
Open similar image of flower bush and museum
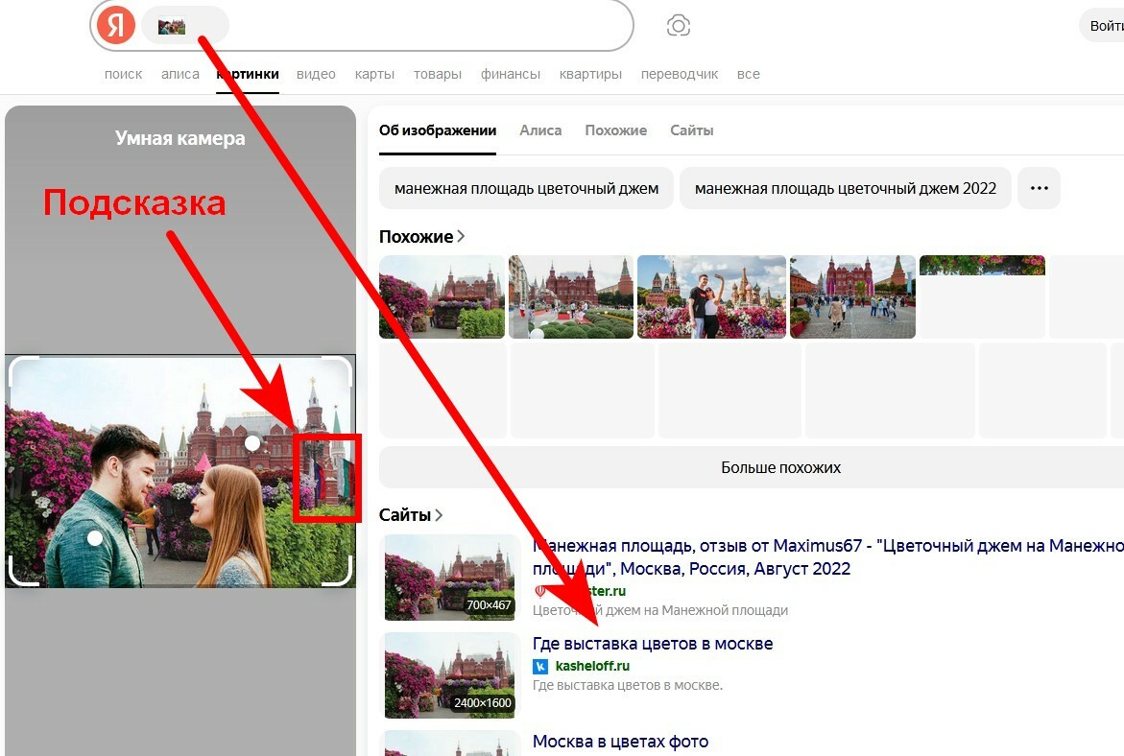pos(442,296)
